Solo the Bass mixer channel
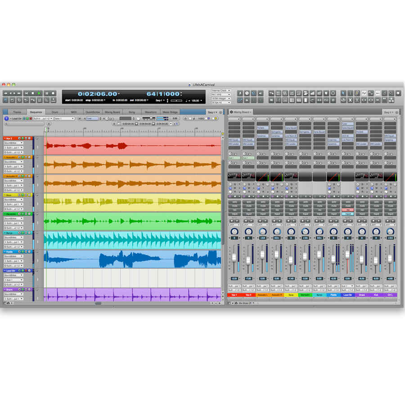This screenshot has width=405, height=405. pos(291,202)
